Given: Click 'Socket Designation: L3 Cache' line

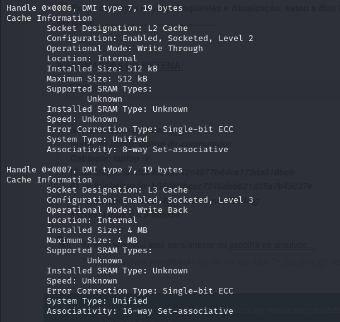Looking at the screenshot, I should point(117,190).
